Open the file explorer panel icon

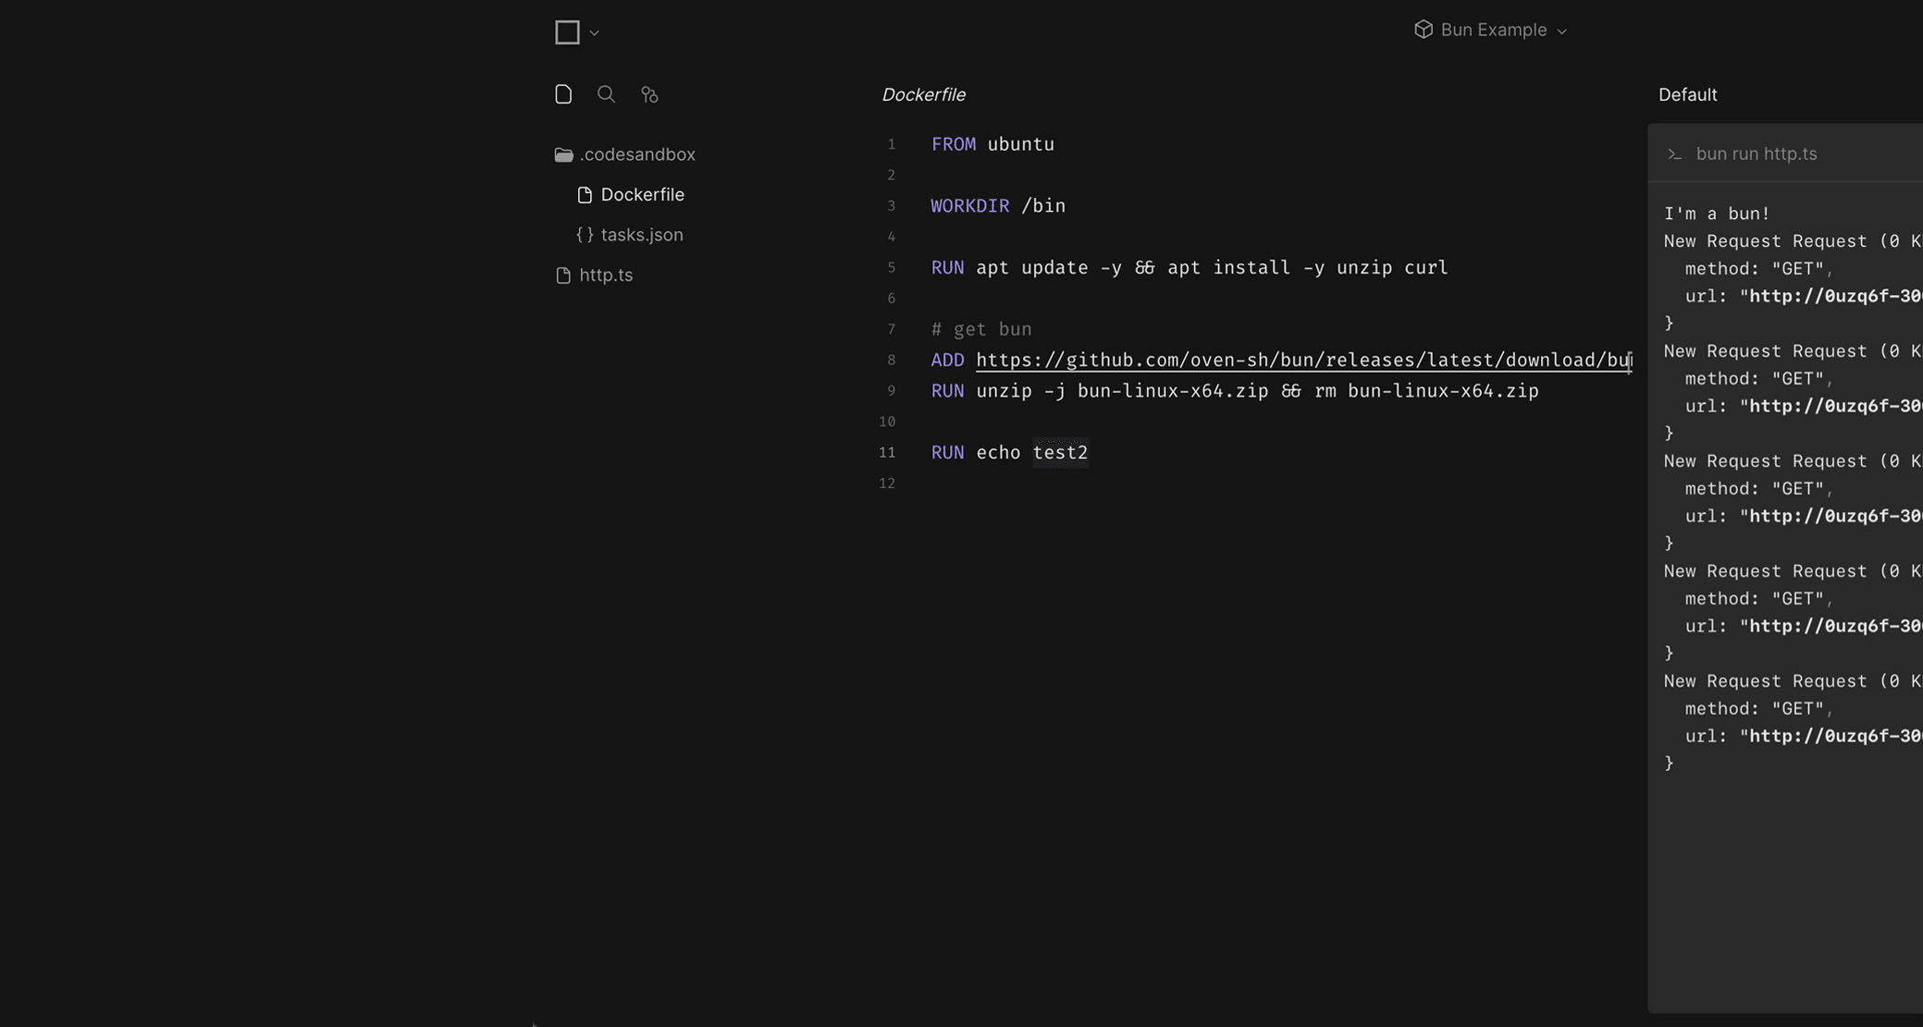pyautogui.click(x=564, y=93)
